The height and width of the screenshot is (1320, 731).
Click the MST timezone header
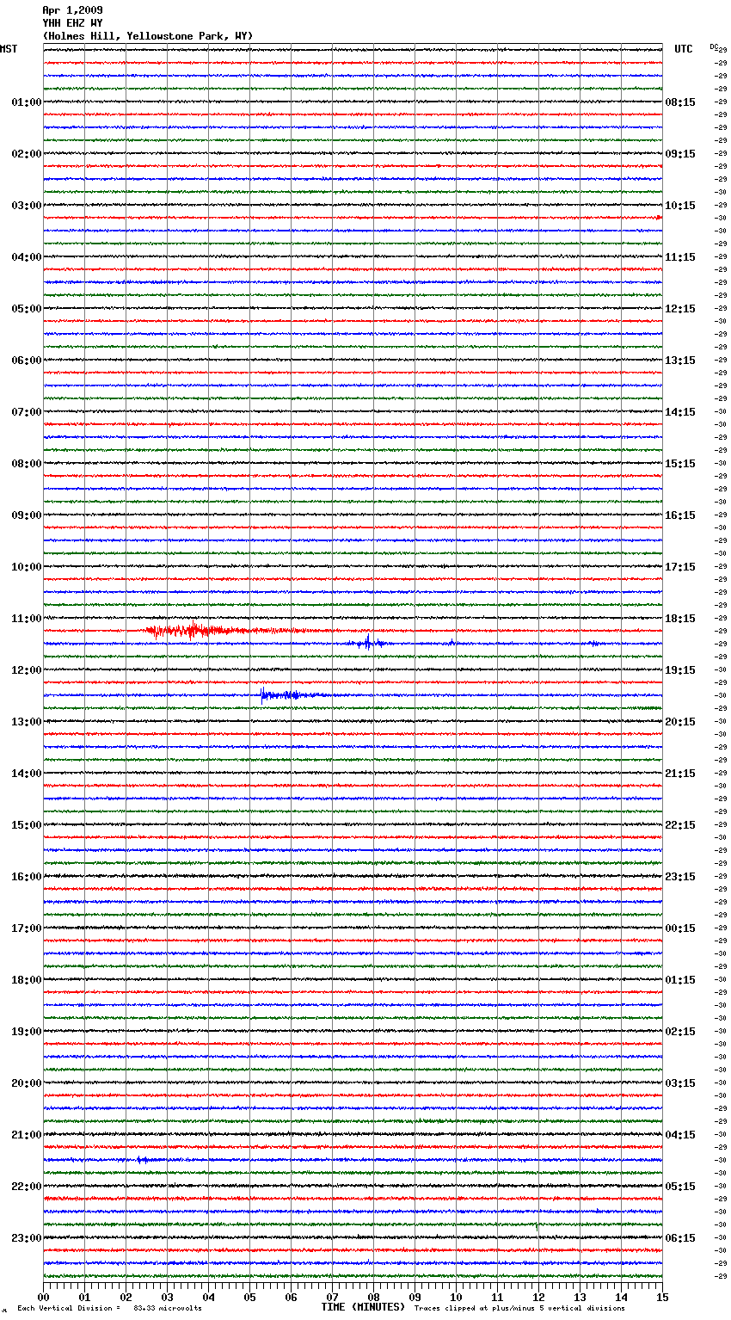tap(9, 49)
